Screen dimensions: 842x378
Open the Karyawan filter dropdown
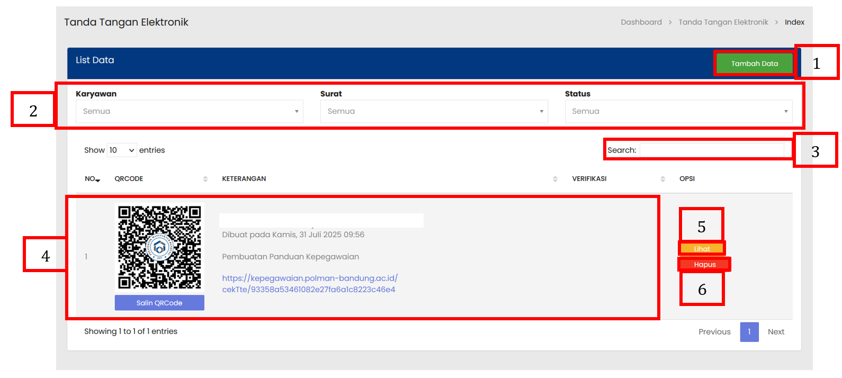coord(189,112)
